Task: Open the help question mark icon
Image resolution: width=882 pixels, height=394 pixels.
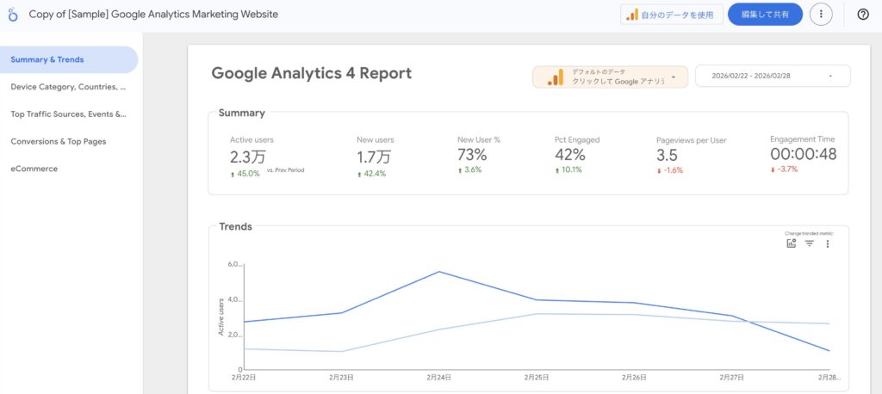Action: (x=863, y=15)
